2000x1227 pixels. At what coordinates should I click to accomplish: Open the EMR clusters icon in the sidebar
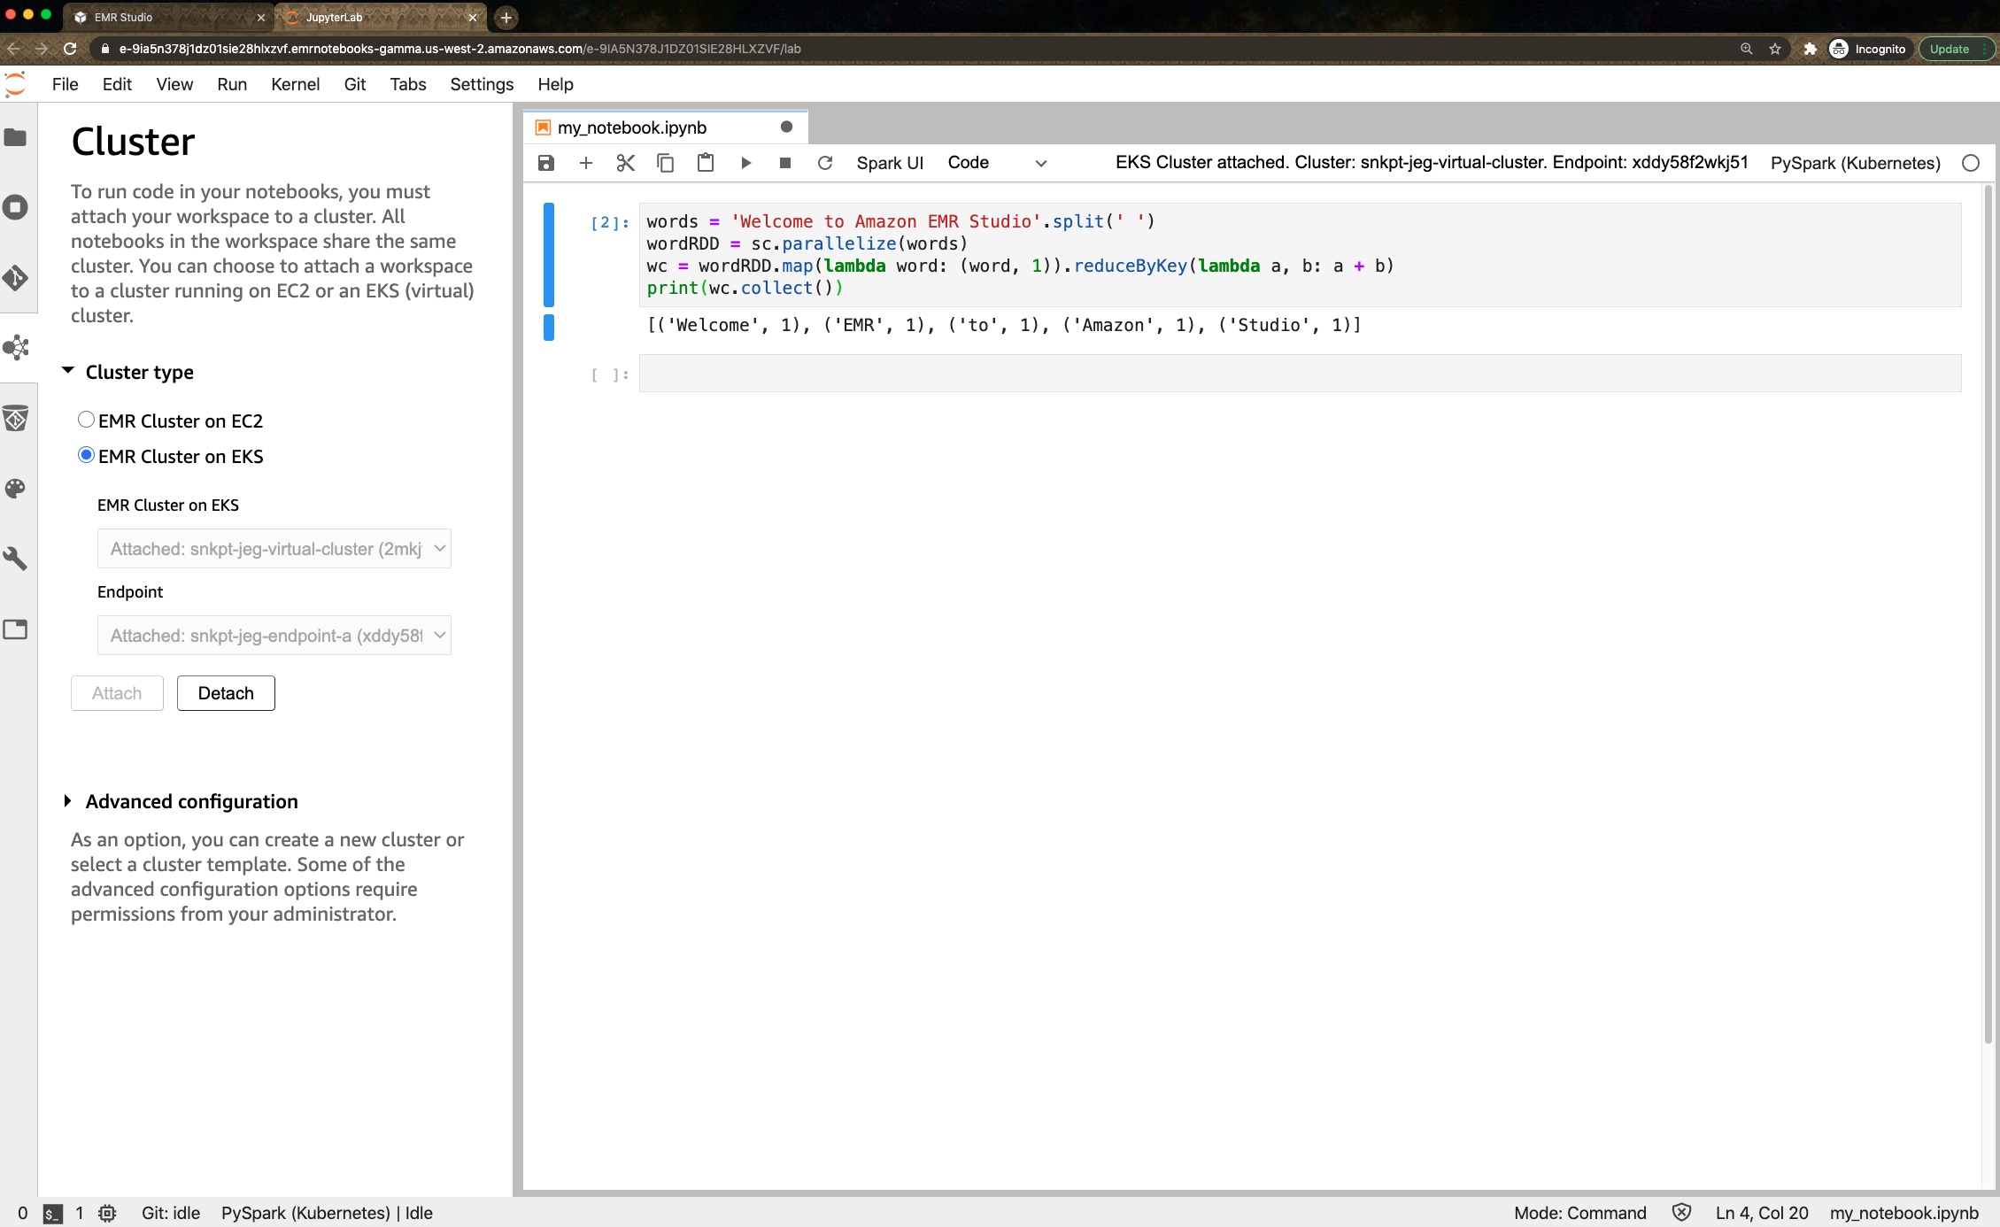[15, 347]
